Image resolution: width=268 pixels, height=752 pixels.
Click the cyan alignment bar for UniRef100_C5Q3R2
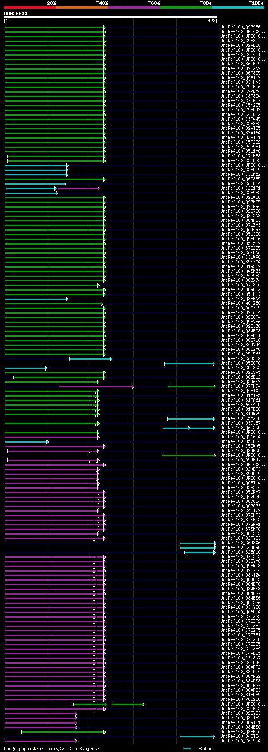pyautogui.click(x=26, y=368)
